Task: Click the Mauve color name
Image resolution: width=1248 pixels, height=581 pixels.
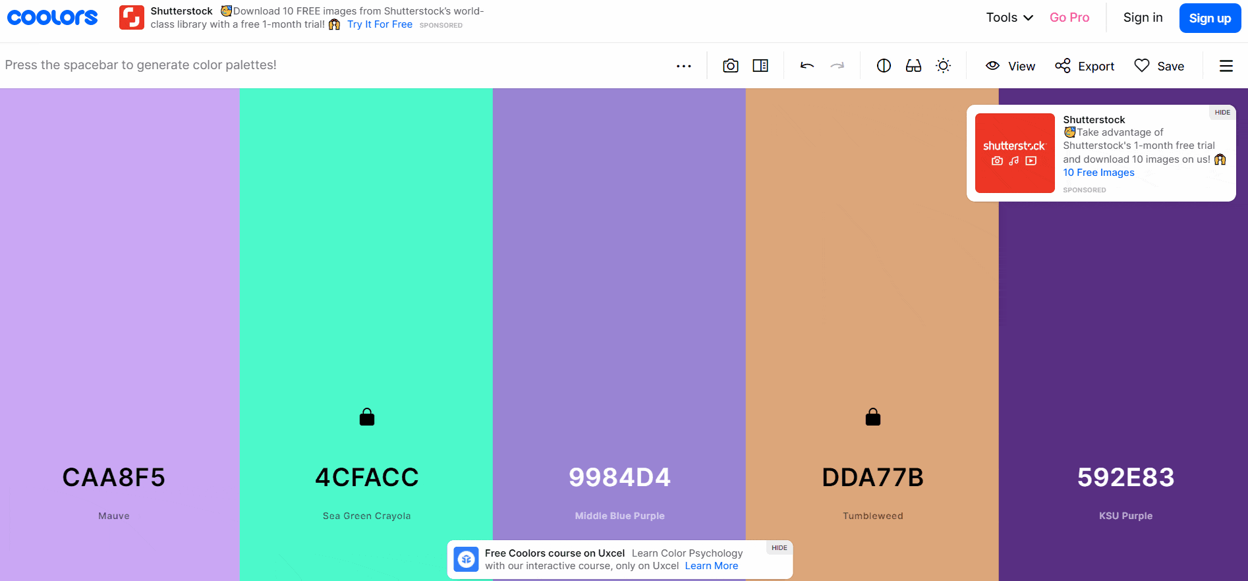Action: (x=114, y=516)
